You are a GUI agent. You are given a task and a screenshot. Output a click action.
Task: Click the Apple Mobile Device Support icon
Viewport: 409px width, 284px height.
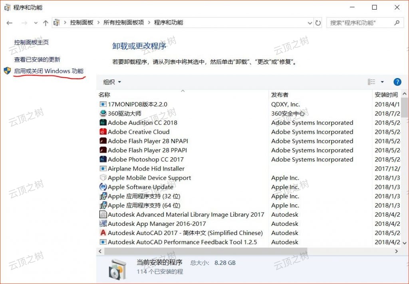[x=102, y=178]
